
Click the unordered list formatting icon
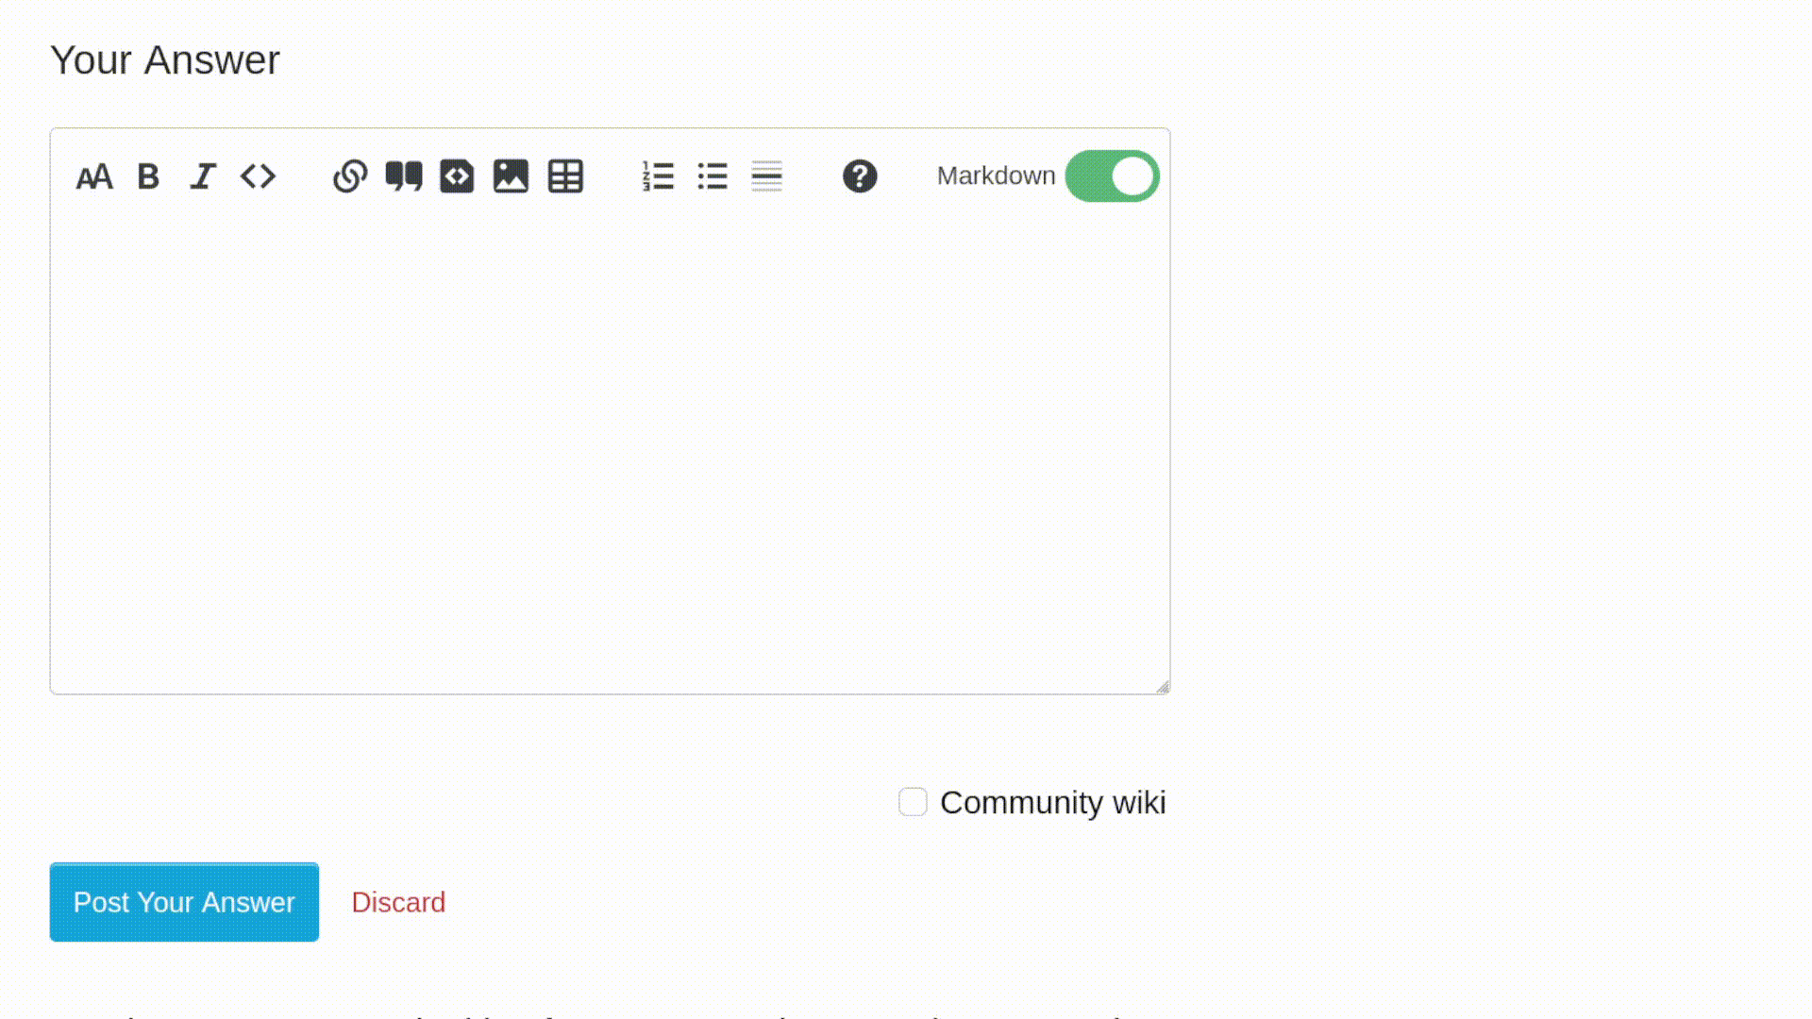(712, 175)
